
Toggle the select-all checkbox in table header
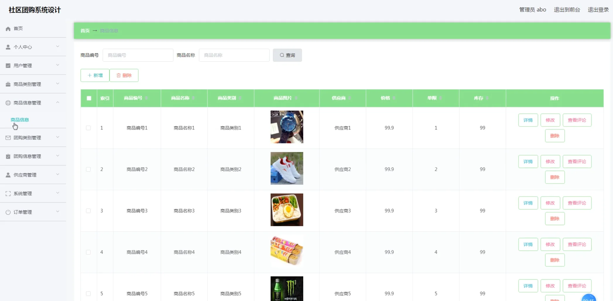pyautogui.click(x=89, y=98)
